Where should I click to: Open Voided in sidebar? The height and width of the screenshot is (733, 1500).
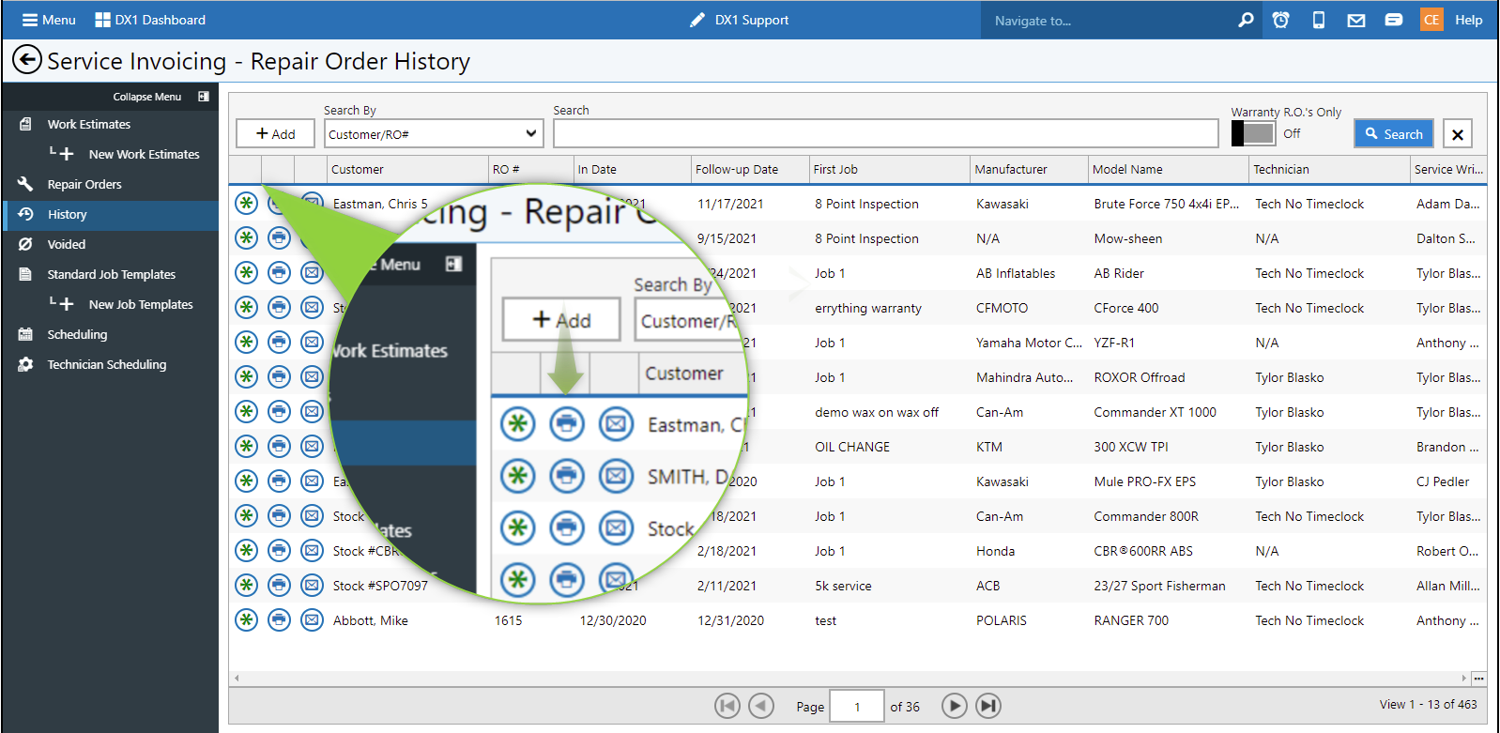(66, 244)
